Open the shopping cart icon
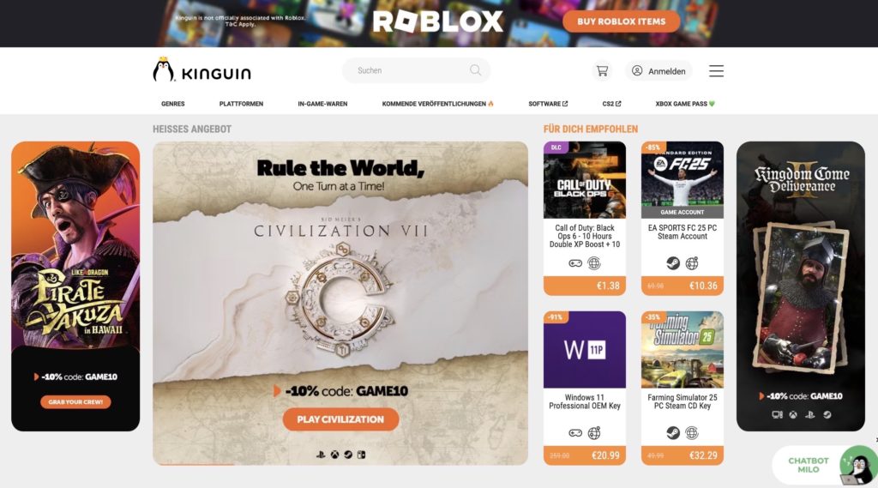The image size is (878, 488). [602, 71]
